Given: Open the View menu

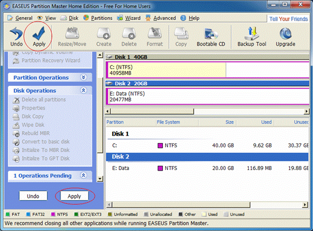Looking at the screenshot, I should (x=47, y=18).
